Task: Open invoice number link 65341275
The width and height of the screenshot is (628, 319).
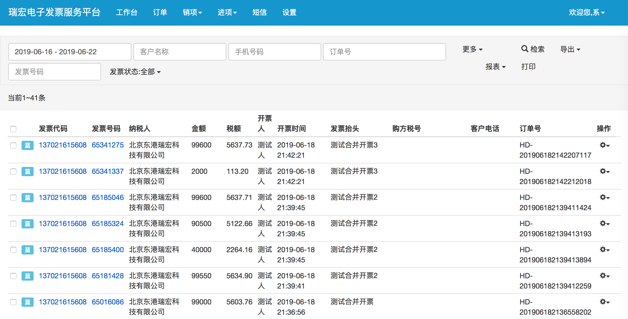Action: [108, 145]
